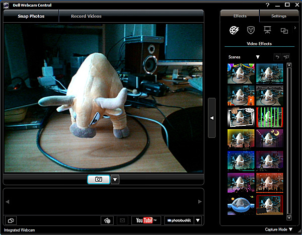The width and height of the screenshot is (302, 235).
Task: Collapse the effects side panel arrow
Action: coord(212,118)
